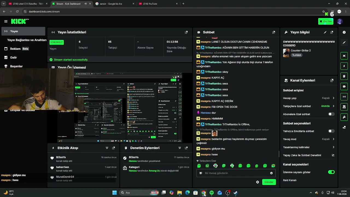Image resolution: width=350 pixels, height=197 pixels.
Task: Open OBS Studio from the taskbar
Action: point(227,193)
